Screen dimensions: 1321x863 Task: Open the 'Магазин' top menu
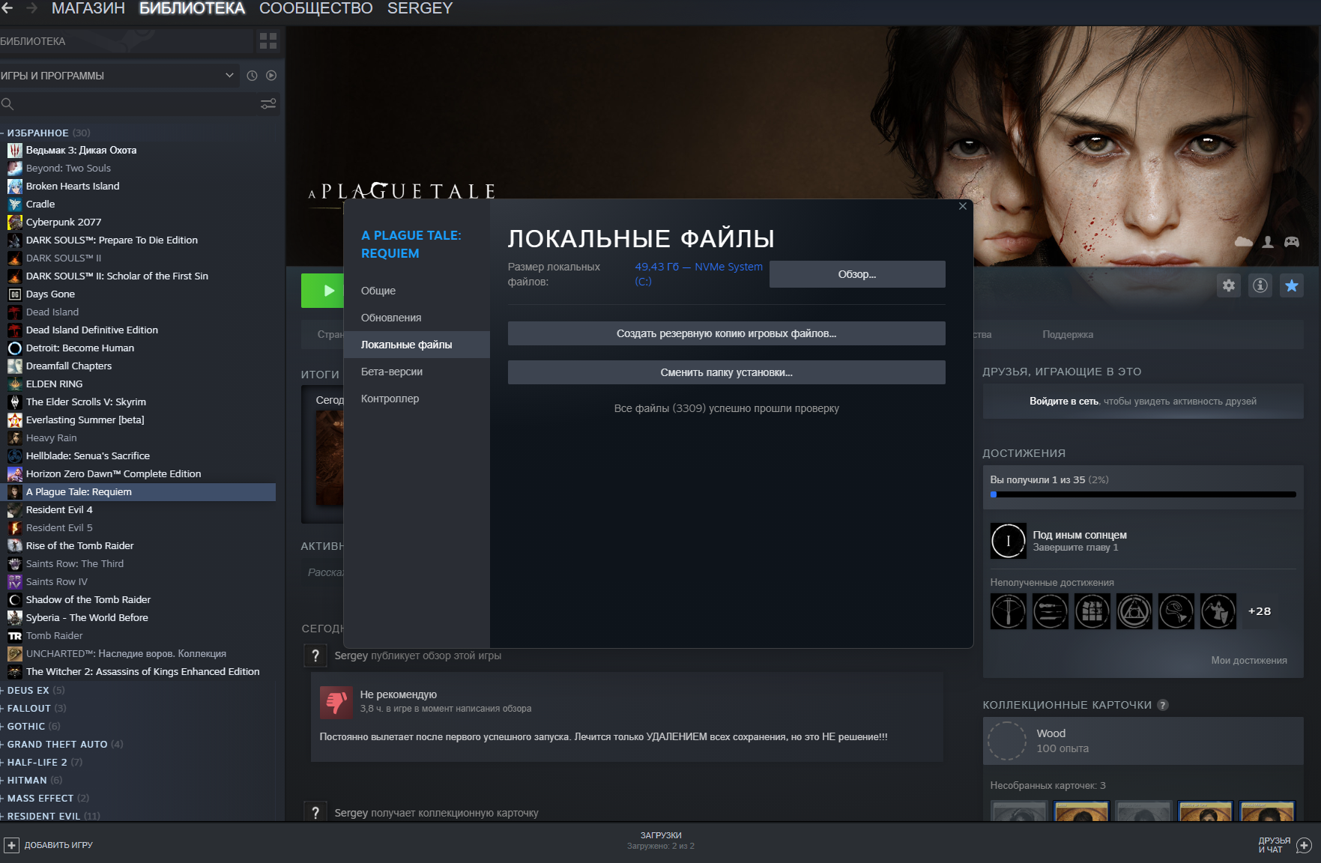(88, 8)
